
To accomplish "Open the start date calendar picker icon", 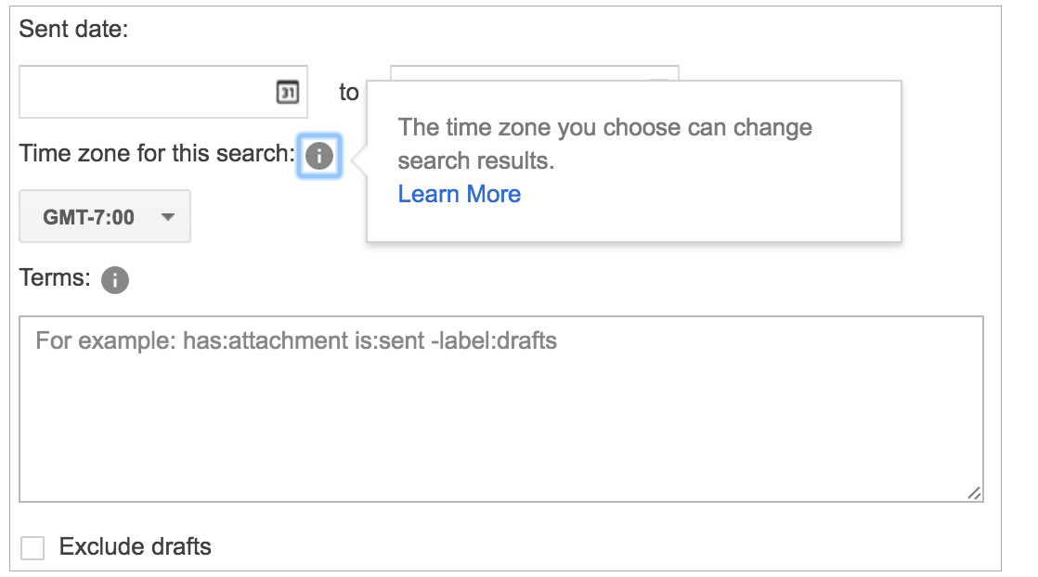I will 288,92.
